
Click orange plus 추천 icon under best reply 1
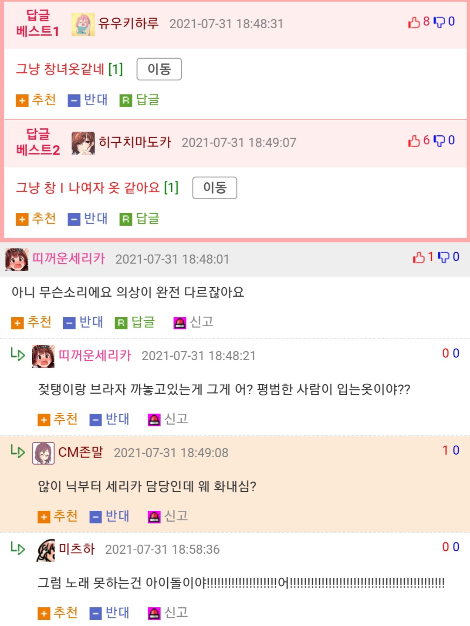coord(22,100)
